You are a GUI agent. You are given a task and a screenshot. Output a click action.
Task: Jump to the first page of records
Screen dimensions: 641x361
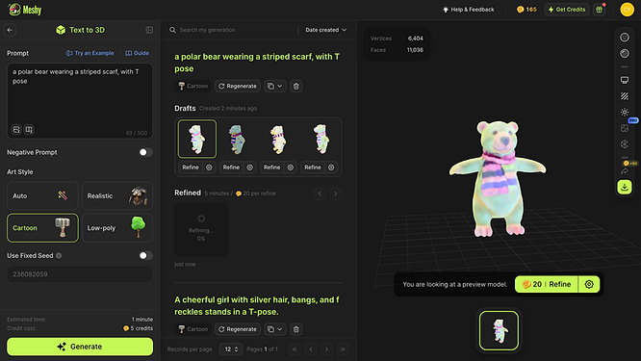tap(295, 349)
